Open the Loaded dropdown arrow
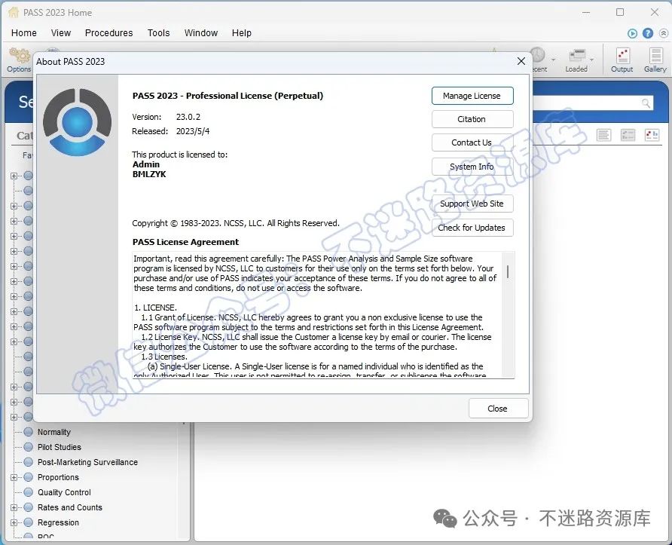This screenshot has height=545, width=672. tap(592, 60)
